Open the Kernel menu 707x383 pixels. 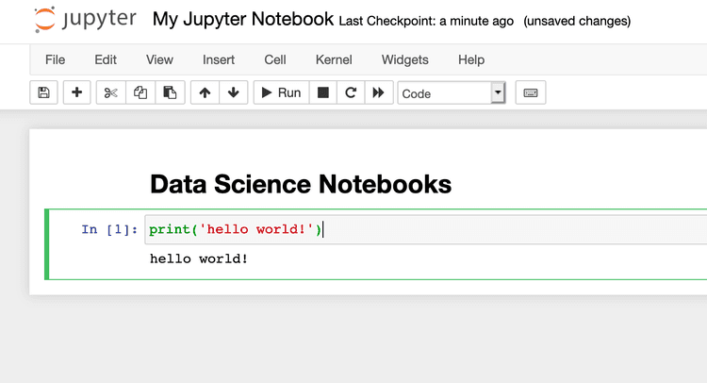334,59
